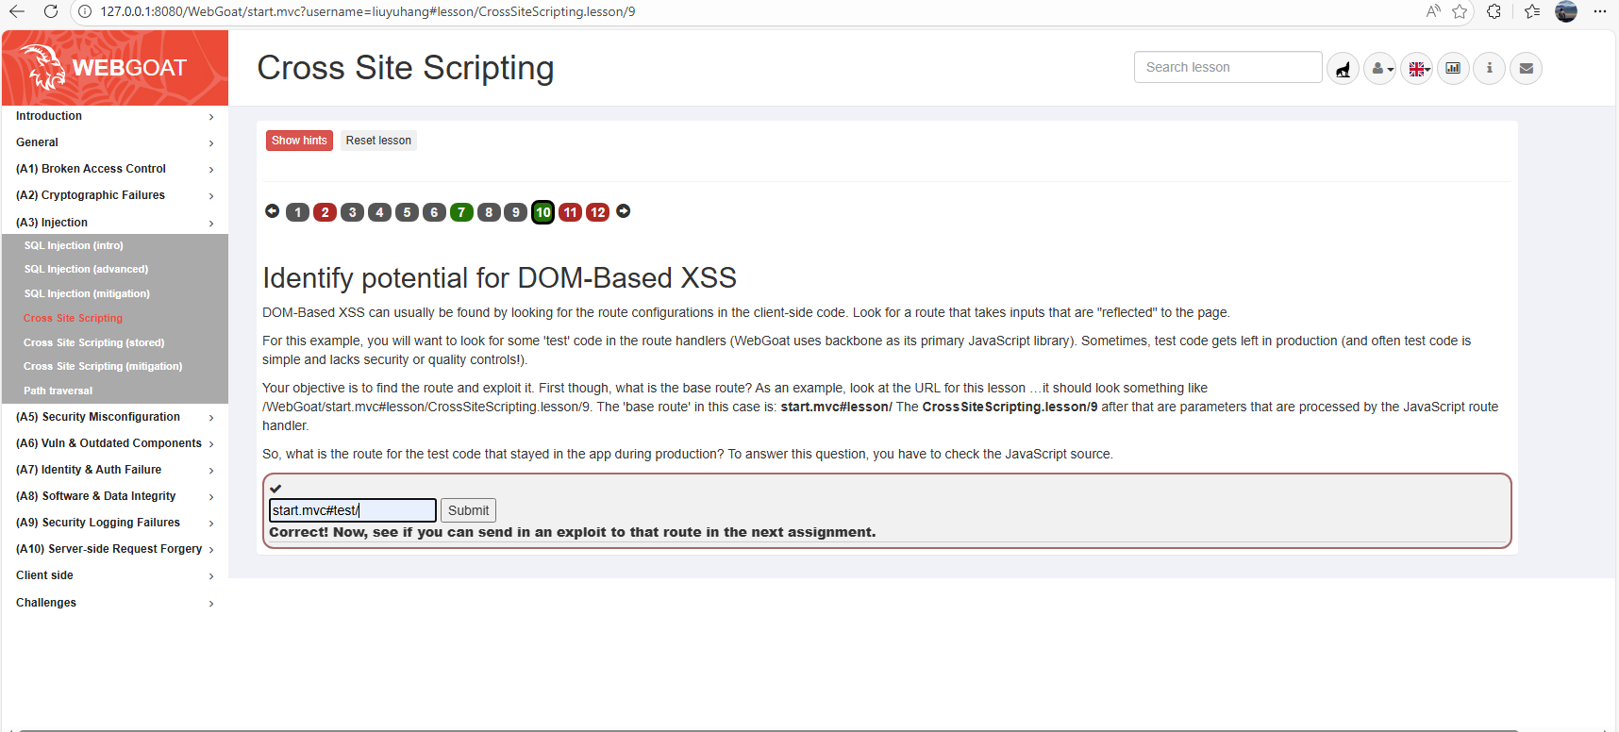Open Cross Site Scripting (mitigation) lesson
The width and height of the screenshot is (1619, 732).
[103, 366]
